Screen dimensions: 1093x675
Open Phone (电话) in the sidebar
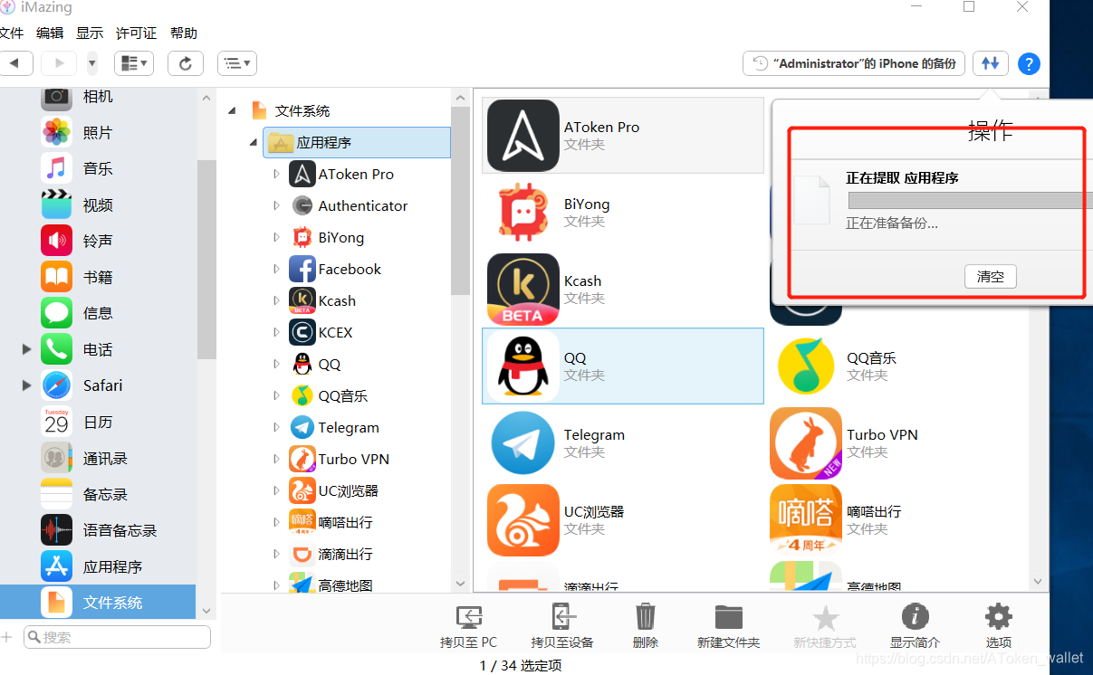[98, 349]
